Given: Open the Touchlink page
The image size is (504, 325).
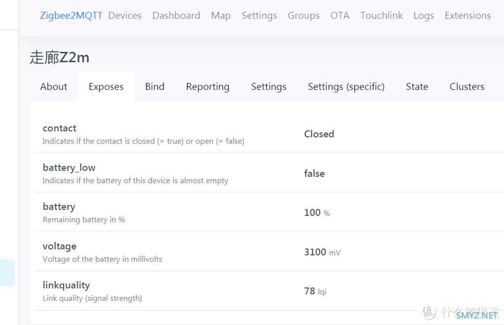Looking at the screenshot, I should (x=381, y=15).
